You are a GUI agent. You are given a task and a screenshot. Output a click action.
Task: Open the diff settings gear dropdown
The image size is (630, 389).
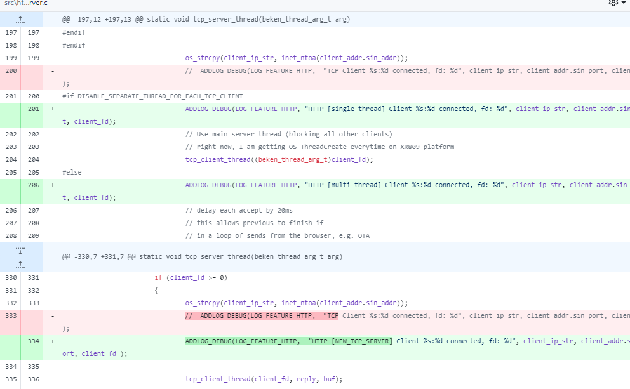(x=616, y=3)
